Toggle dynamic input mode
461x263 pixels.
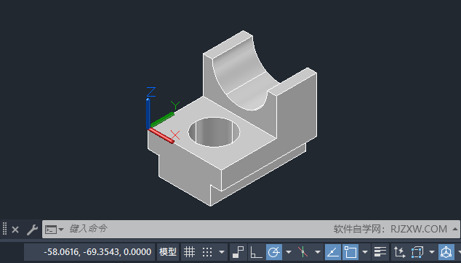[238, 252]
